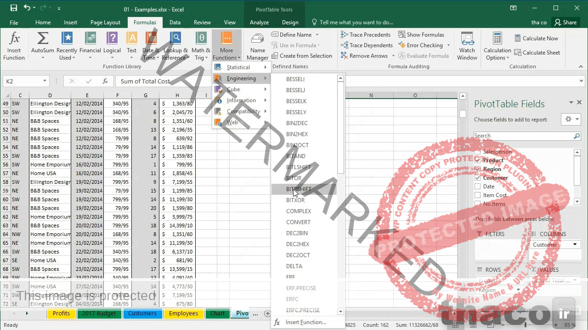Choose BESSELI from Engineering list
The image size is (588, 330).
pyautogui.click(x=304, y=79)
